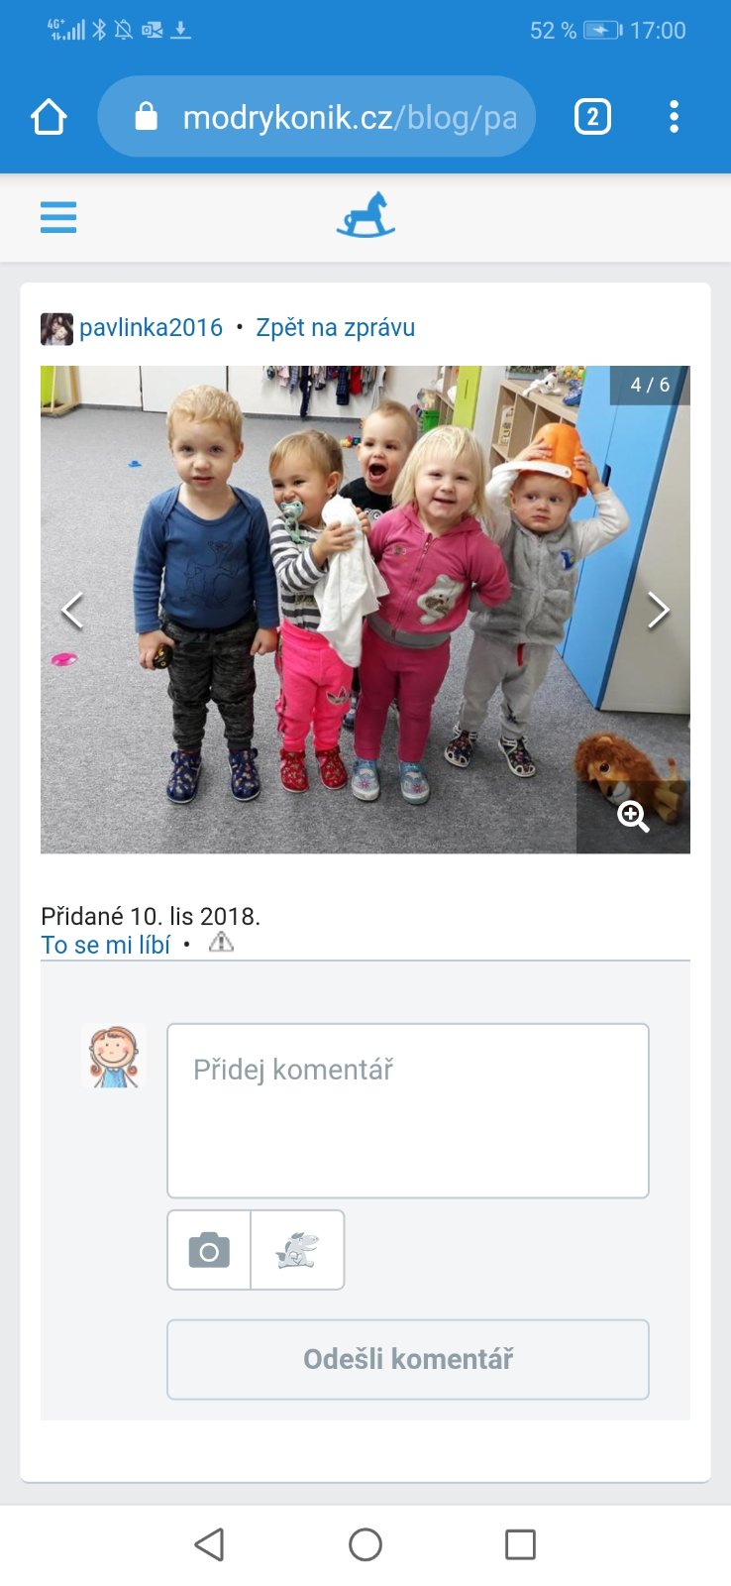Open pavlinka2016 profile link
Viewport: 731px width, 1586px height.
tap(152, 327)
